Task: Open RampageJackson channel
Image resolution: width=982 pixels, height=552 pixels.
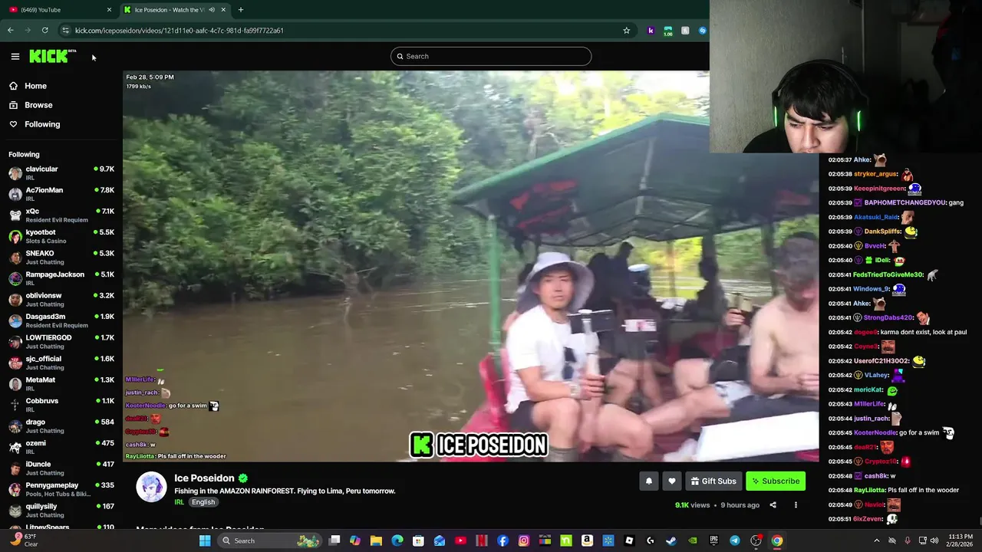Action: point(61,278)
